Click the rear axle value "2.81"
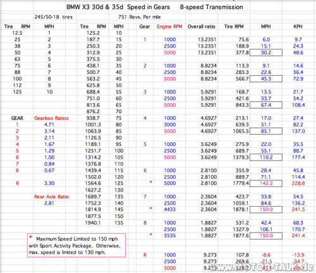Screen dimensions: 316x273 [x=49, y=203]
